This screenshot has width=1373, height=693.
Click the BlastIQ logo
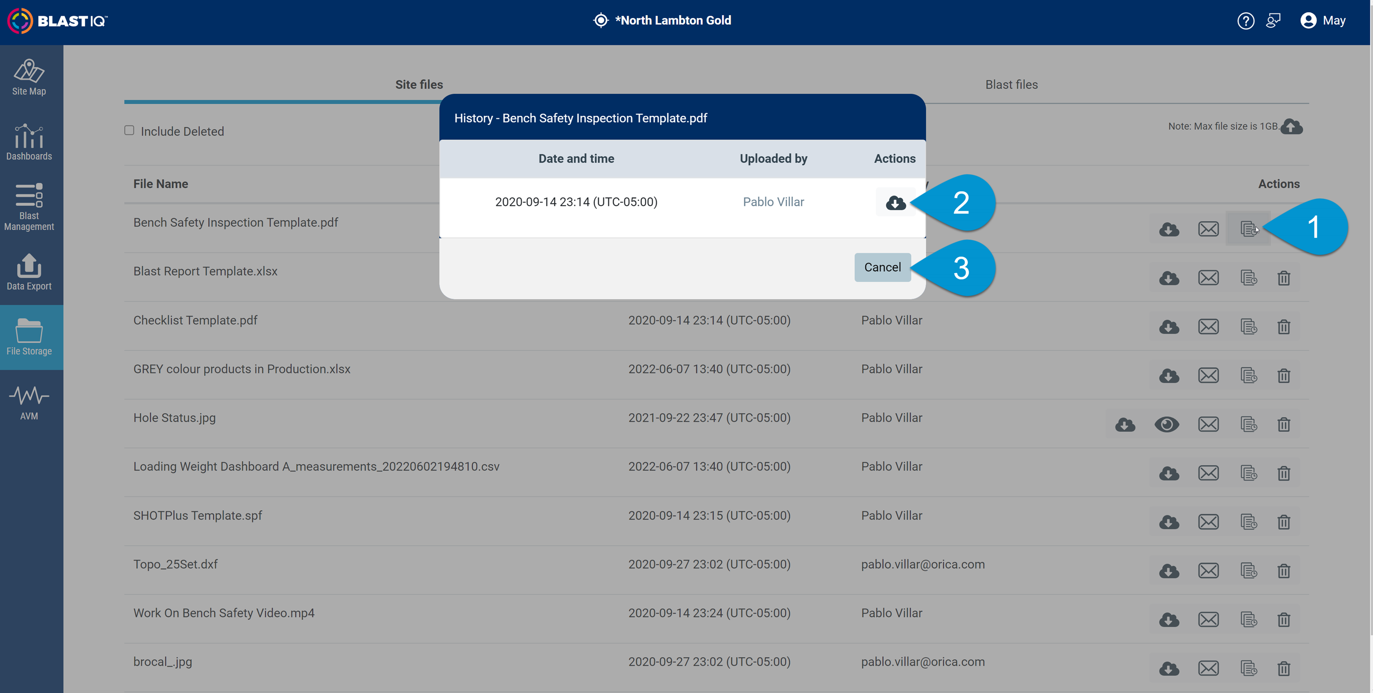[x=58, y=21]
